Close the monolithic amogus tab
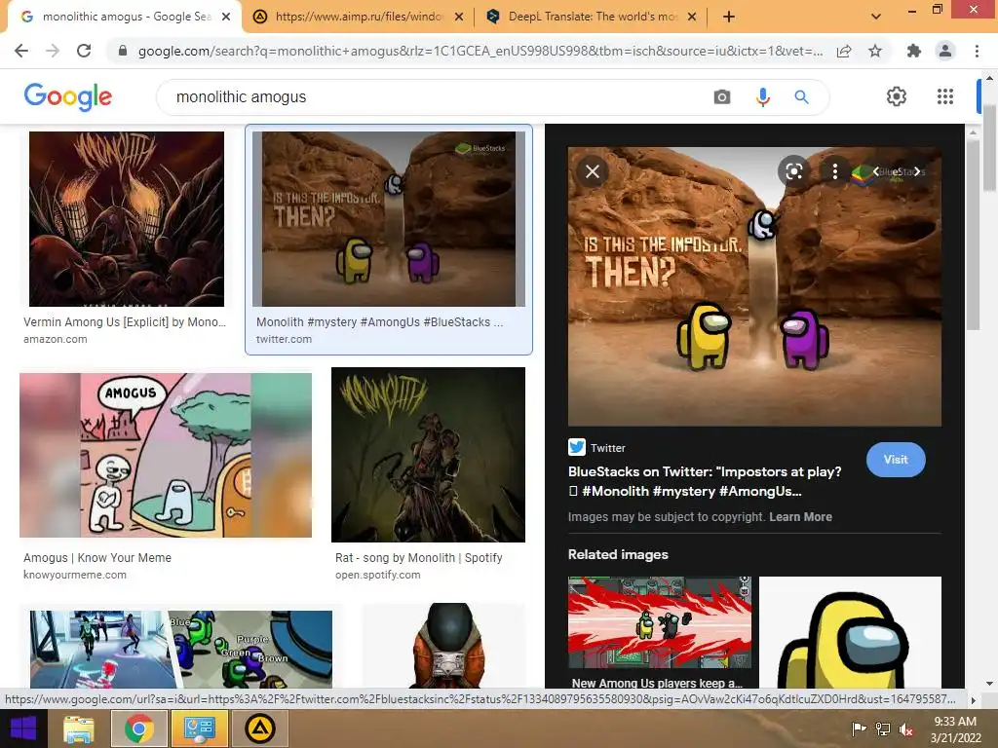 (x=226, y=17)
